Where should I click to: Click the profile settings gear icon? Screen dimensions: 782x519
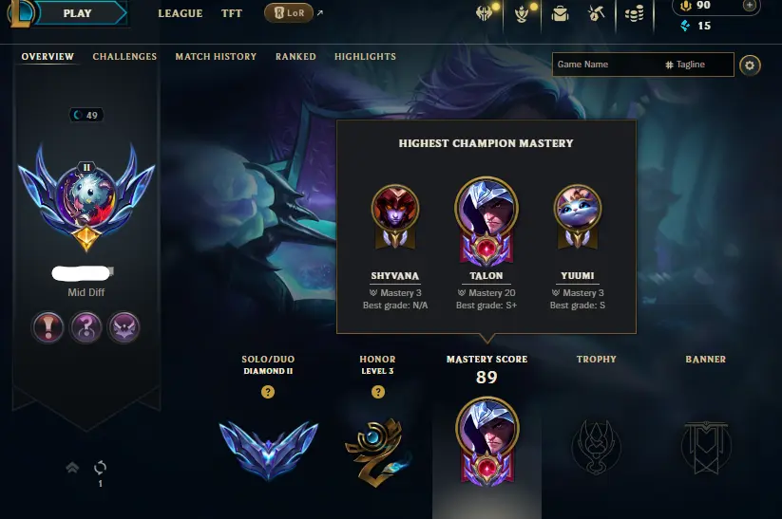[x=750, y=65]
